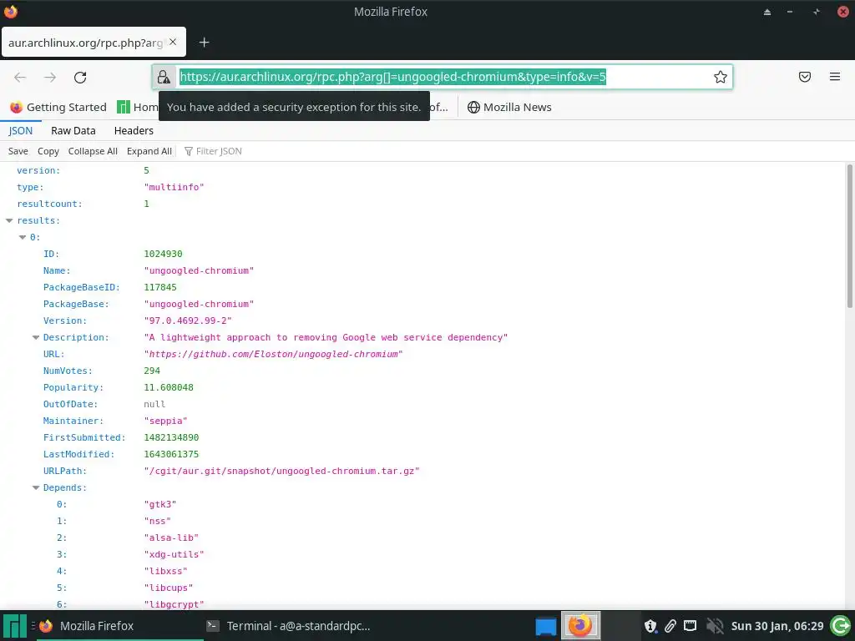The image size is (855, 641).
Task: Switch to the Headers tab
Action: point(134,131)
